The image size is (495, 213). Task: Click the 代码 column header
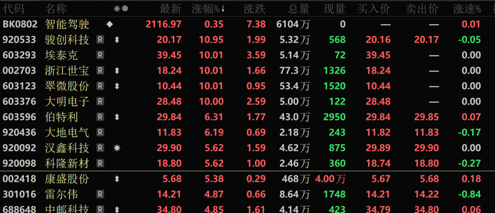(x=13, y=9)
